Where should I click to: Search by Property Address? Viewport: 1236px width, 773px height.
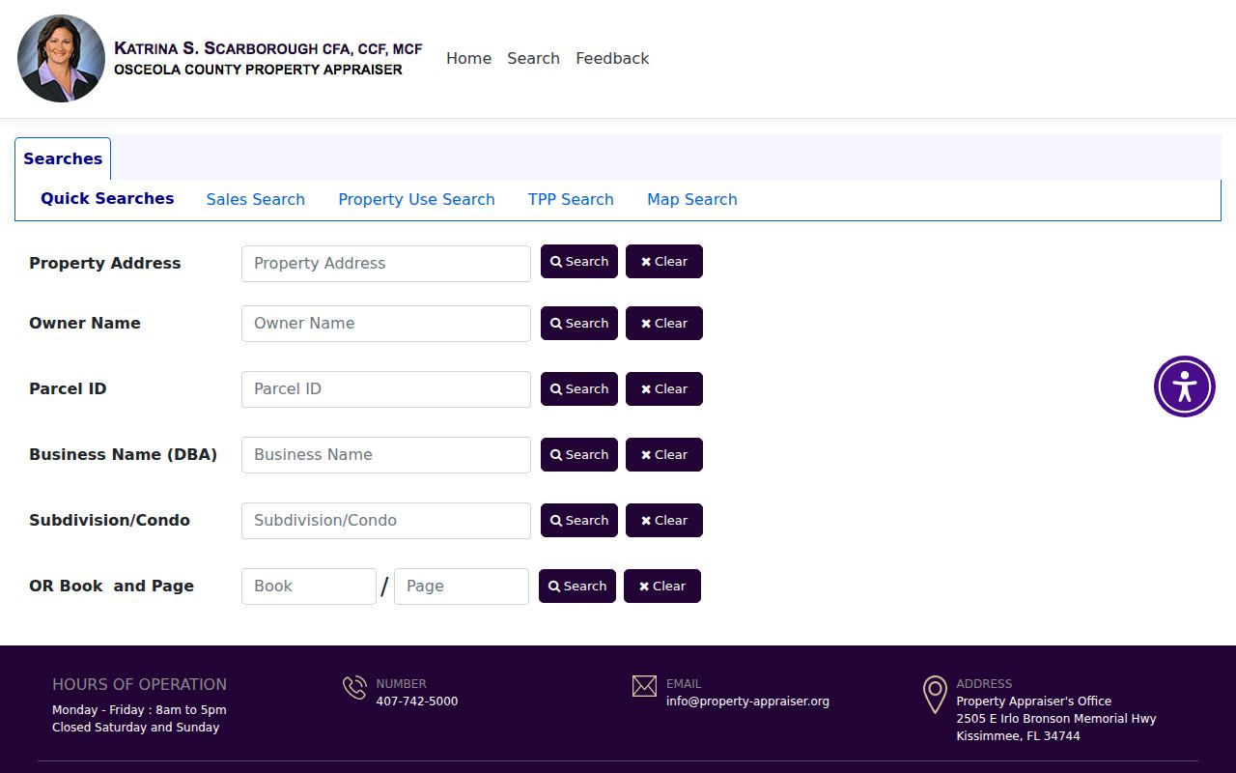point(579,262)
